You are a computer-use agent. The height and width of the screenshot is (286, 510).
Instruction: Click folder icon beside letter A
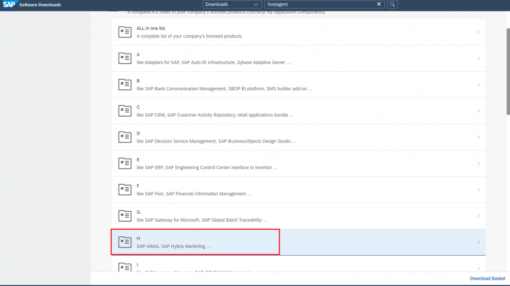(125, 58)
